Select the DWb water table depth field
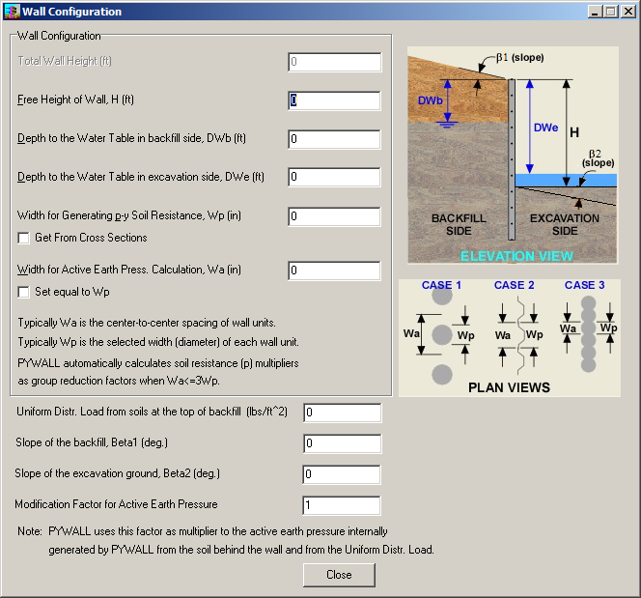The height and width of the screenshot is (598, 641). click(x=334, y=139)
